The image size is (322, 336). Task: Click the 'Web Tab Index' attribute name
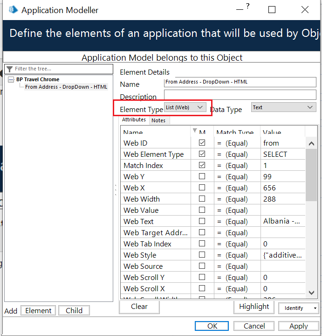[x=147, y=244]
